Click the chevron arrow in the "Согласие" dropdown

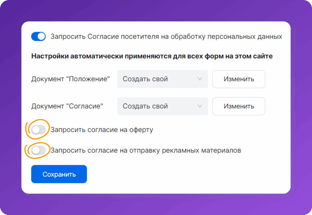click(199, 106)
